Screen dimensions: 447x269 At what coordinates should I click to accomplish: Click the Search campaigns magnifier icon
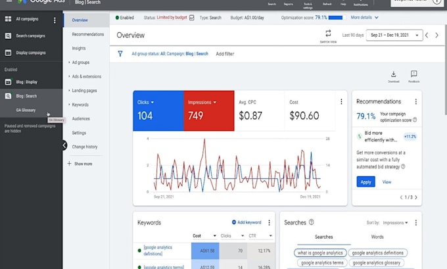click(x=8, y=36)
